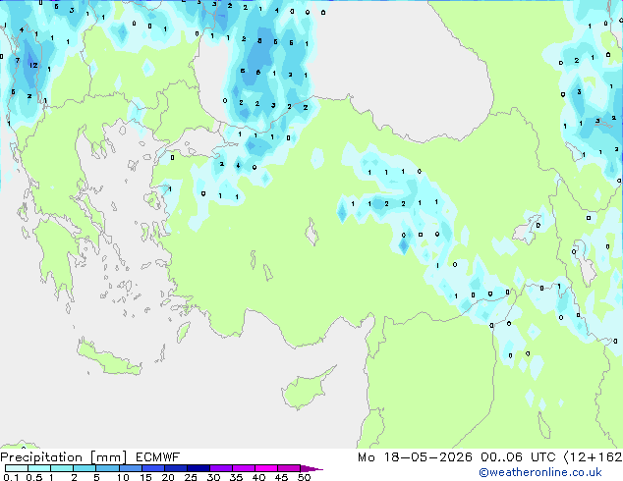Select the 0.1–0.5 mm legend swatch

click(17, 468)
